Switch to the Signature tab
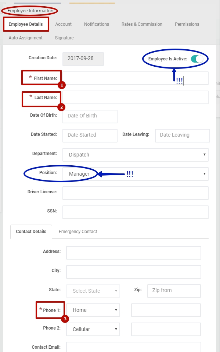This screenshot has height=352, width=220. click(x=64, y=38)
